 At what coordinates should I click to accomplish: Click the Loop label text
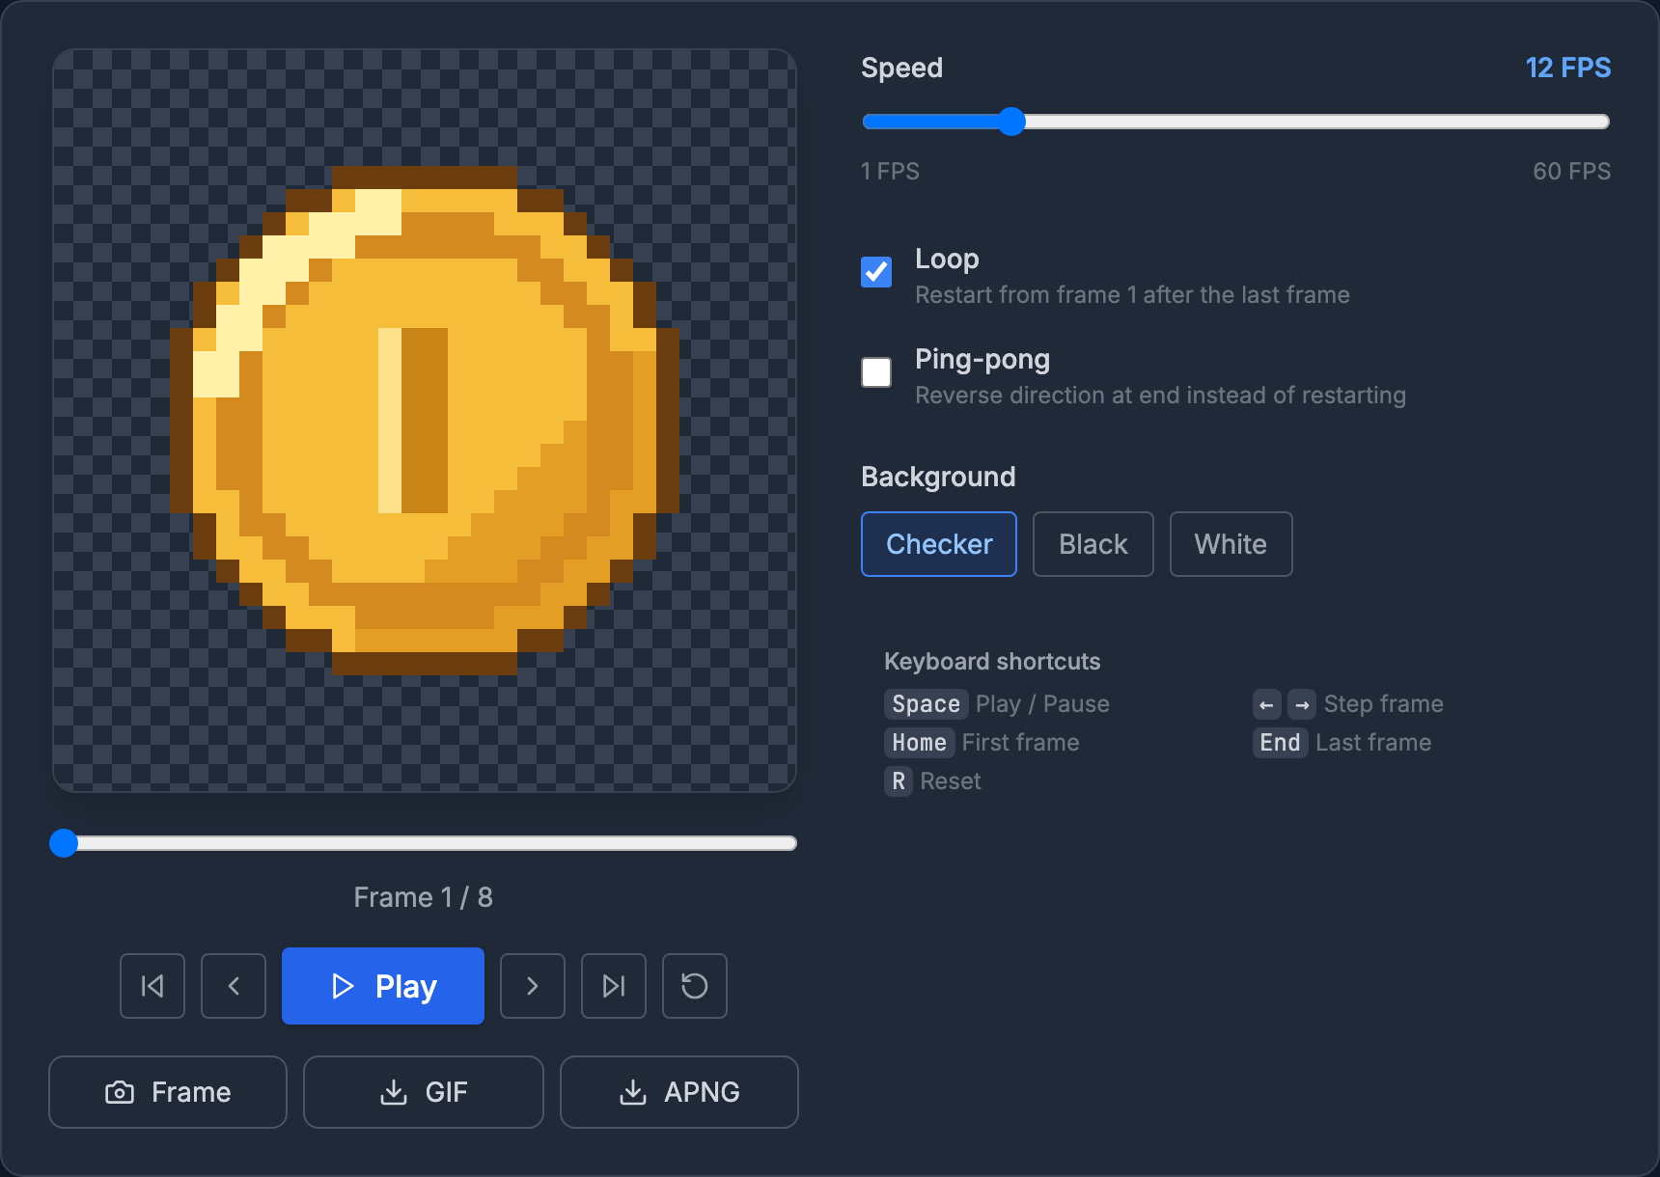pos(947,259)
